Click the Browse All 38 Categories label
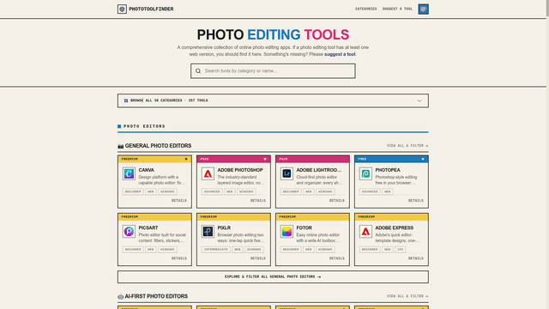The height and width of the screenshot is (309, 549). coord(169,100)
